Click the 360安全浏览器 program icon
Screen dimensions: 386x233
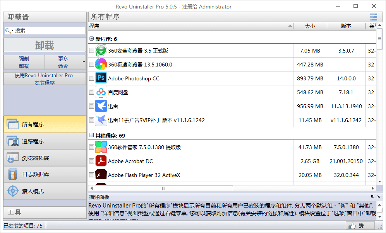[x=101, y=51]
